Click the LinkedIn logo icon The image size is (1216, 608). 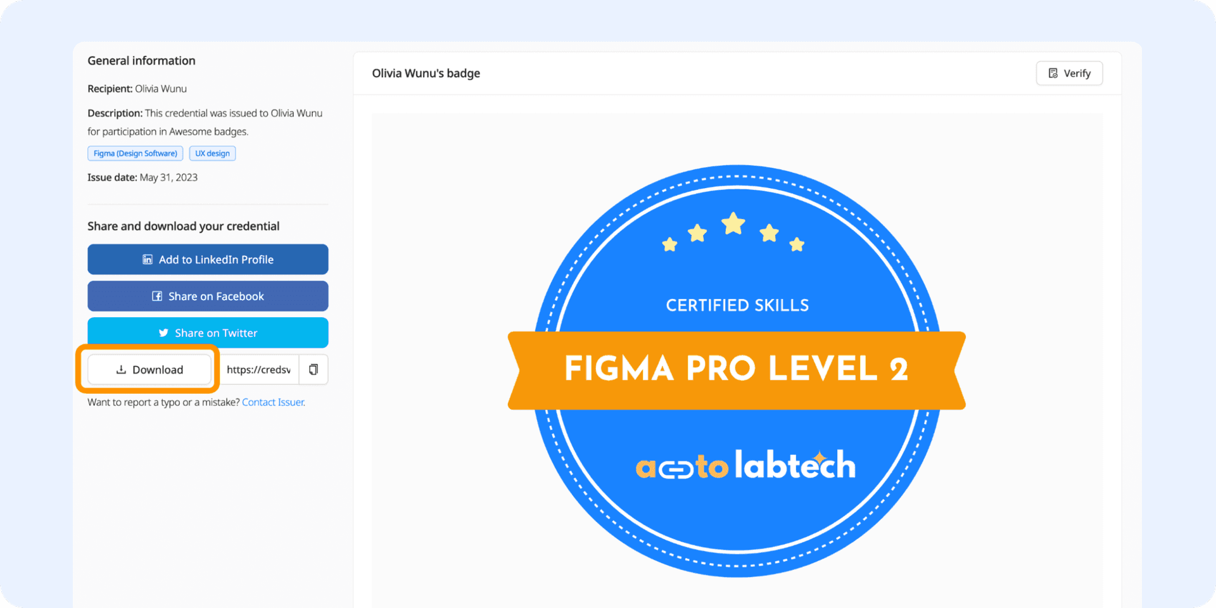pos(148,260)
